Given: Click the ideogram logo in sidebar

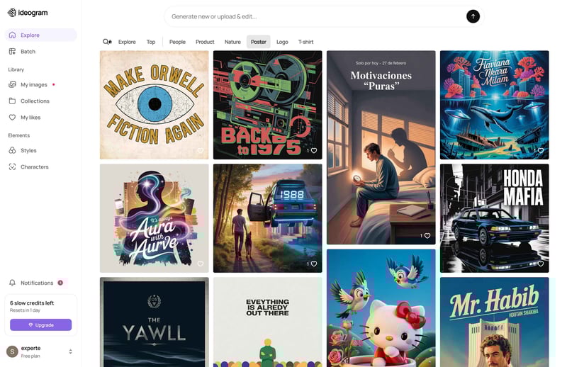Looking at the screenshot, I should tap(26, 12).
